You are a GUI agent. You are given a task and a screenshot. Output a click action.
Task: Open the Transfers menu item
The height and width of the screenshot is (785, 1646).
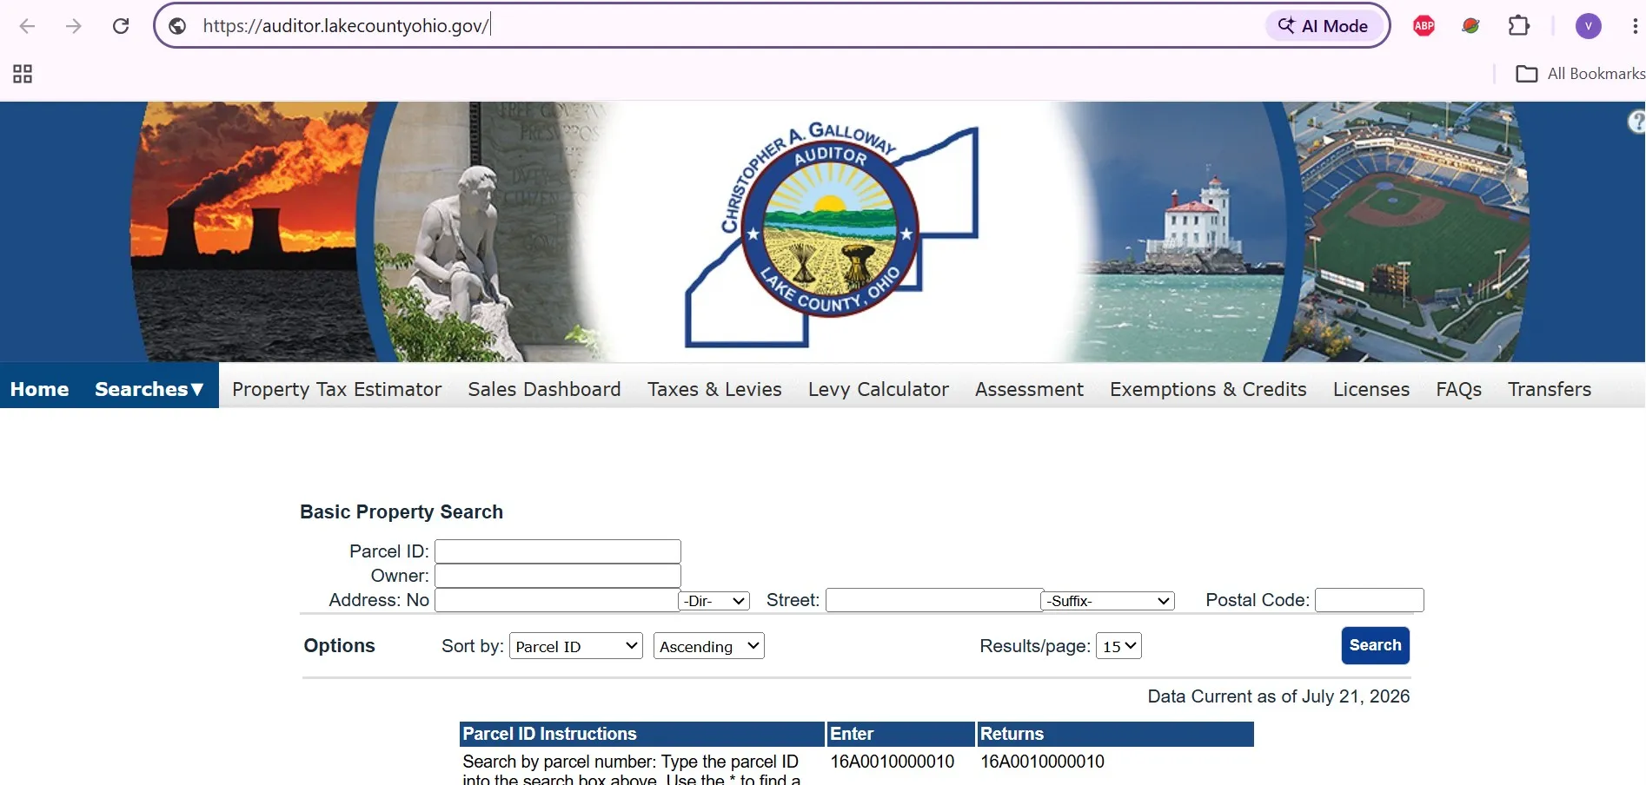click(1550, 389)
